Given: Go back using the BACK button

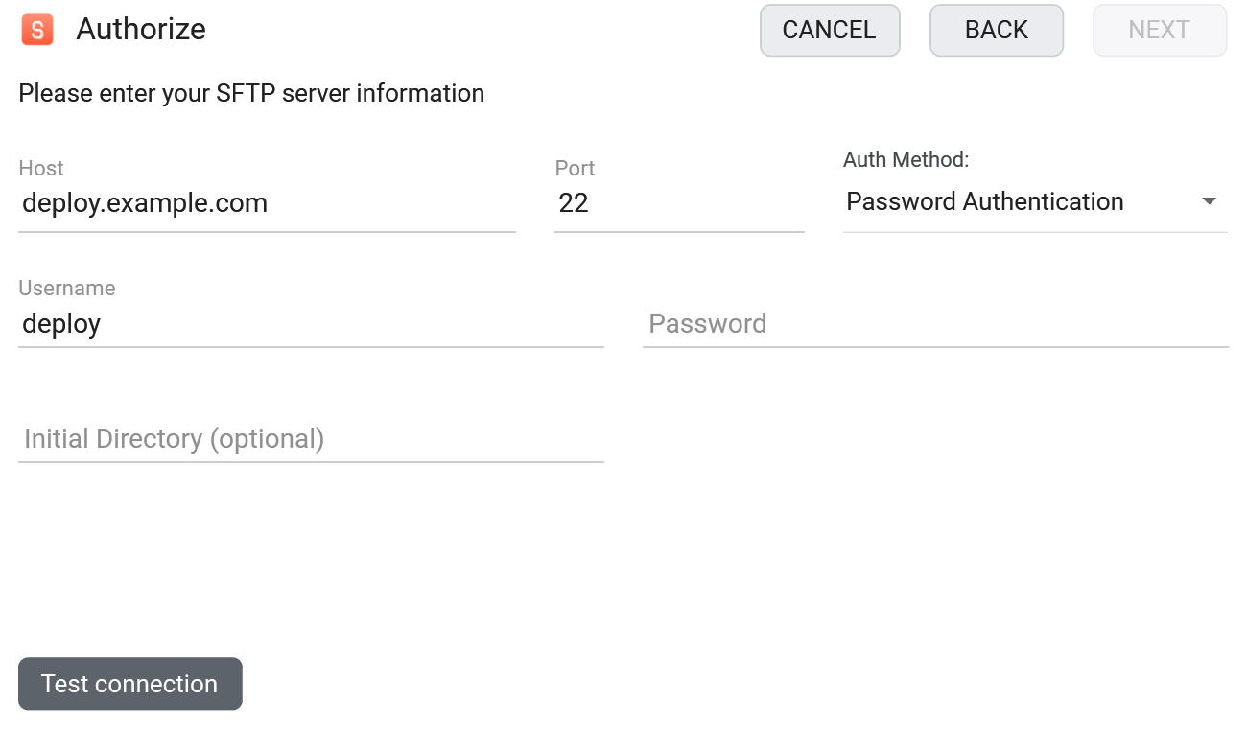Looking at the screenshot, I should (997, 31).
